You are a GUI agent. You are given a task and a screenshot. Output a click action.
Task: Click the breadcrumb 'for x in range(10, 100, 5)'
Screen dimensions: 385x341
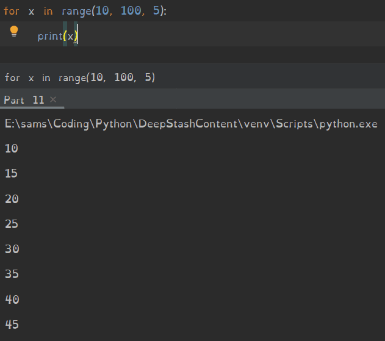pyautogui.click(x=80, y=77)
